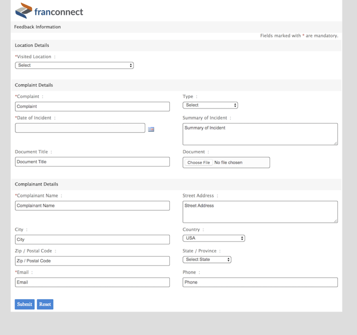Image resolution: width=357 pixels, height=335 pixels.
Task: Click the 'Feedback Information' heading
Action: [37, 27]
